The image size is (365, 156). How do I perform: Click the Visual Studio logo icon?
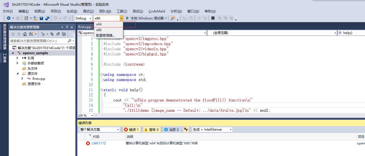pyautogui.click(x=6, y=5)
